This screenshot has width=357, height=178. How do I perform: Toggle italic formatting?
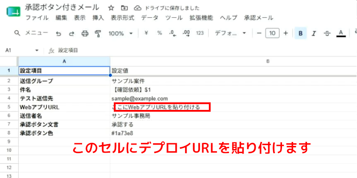point(314,34)
